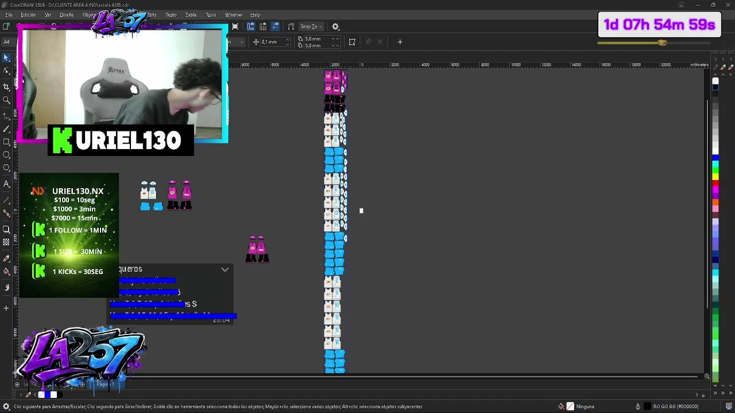Select the white and blue jersey group
The image size is (735, 413).
(x=151, y=196)
